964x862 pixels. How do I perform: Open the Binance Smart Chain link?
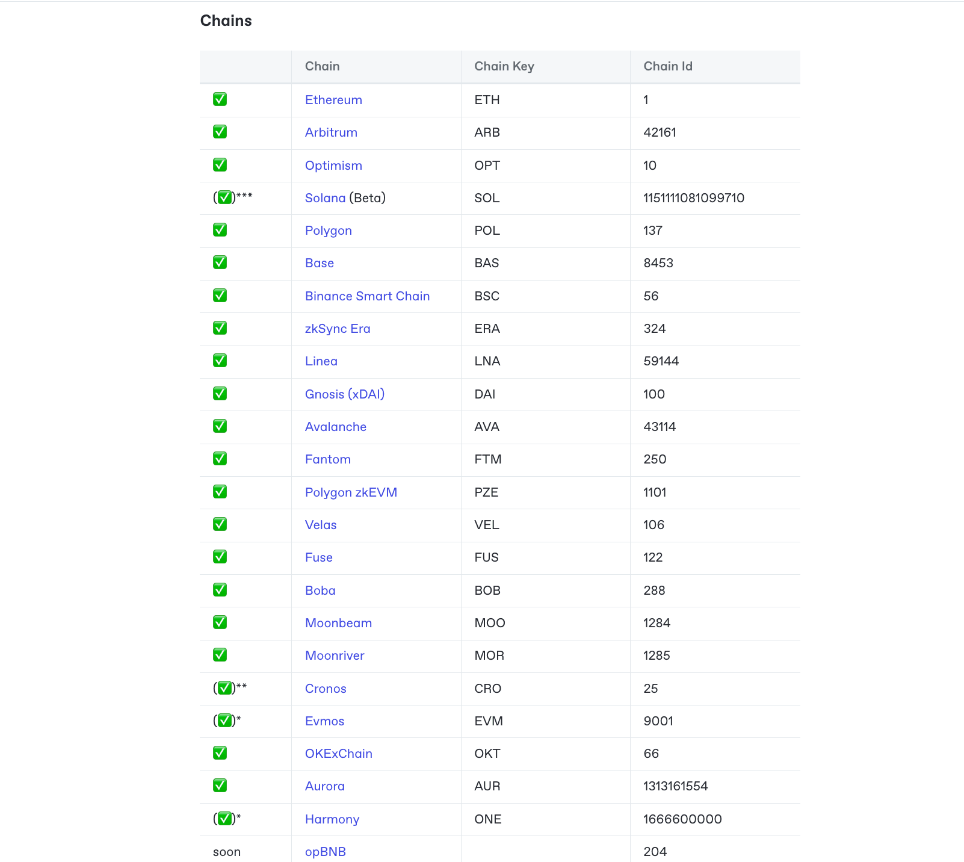click(367, 296)
